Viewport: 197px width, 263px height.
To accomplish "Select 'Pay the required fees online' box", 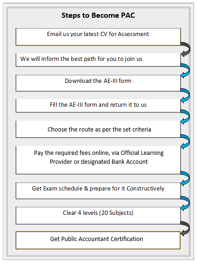I will tap(98, 160).
